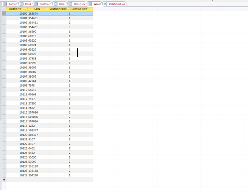
Task: Click the ISBN cell 37988
Action: click(x=39, y=58)
